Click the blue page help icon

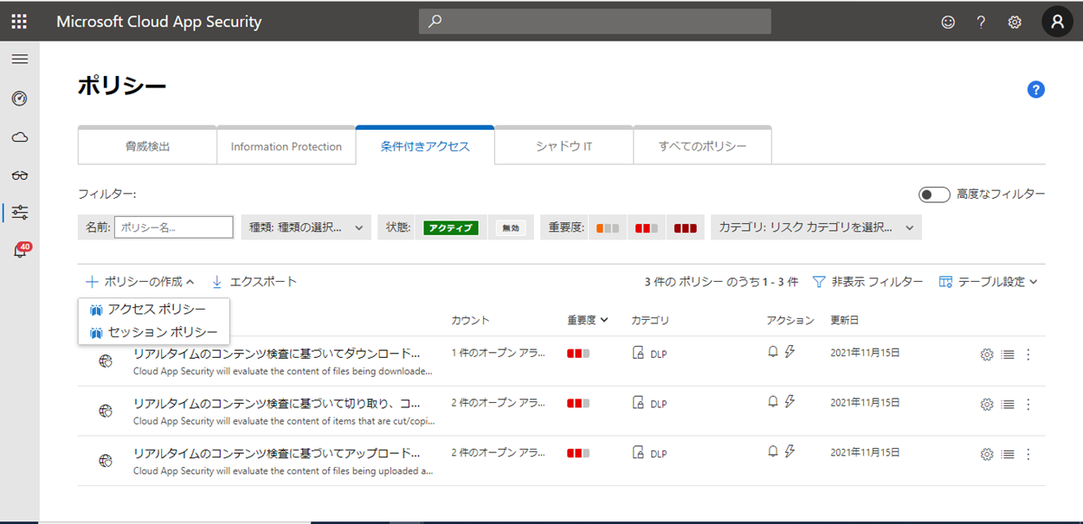[1036, 90]
